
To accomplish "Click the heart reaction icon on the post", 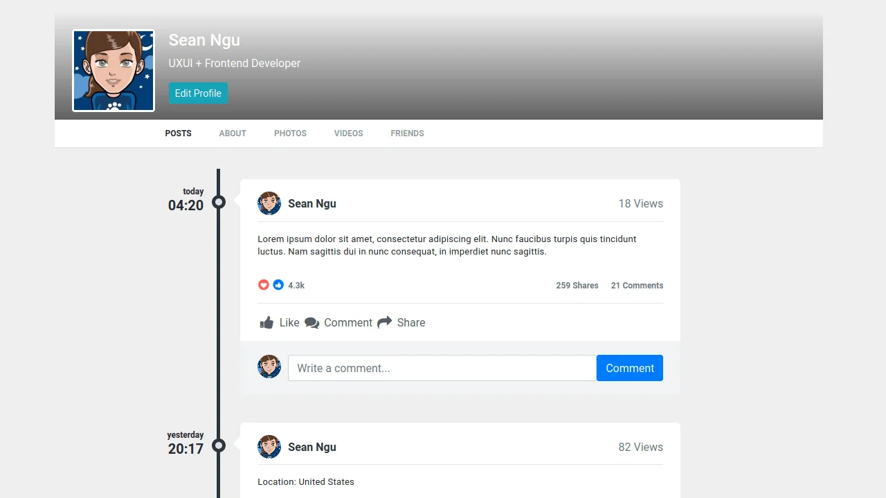I will coord(264,284).
